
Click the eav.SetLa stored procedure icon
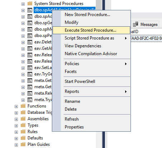click(x=30, y=68)
